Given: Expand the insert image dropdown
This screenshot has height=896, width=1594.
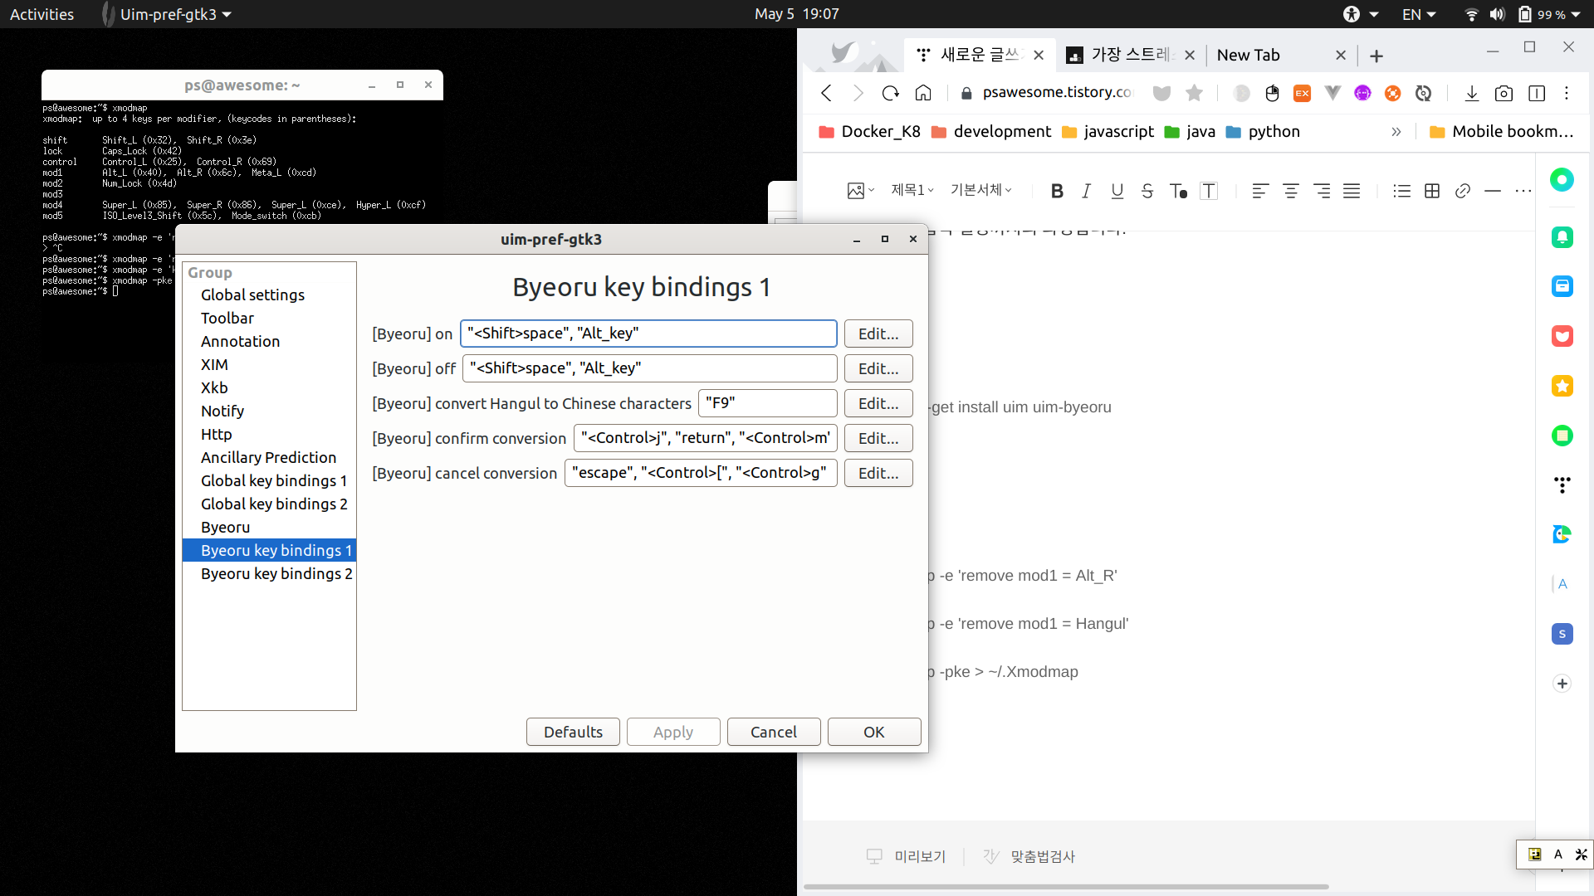Looking at the screenshot, I should point(861,190).
